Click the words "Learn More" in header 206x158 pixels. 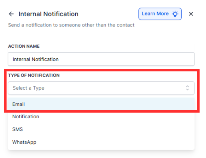[x=155, y=14]
